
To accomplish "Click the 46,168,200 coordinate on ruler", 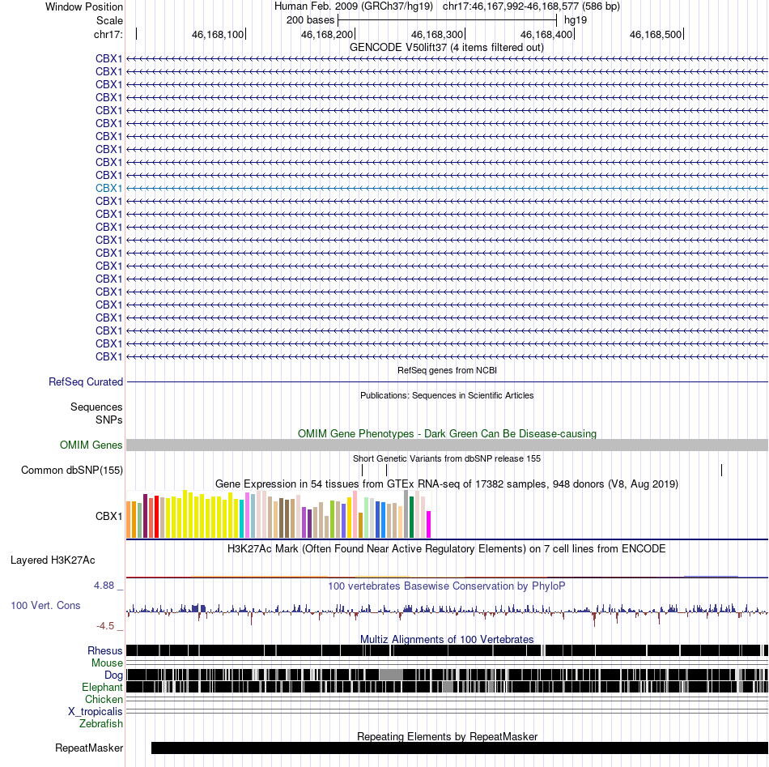I will tap(327, 34).
